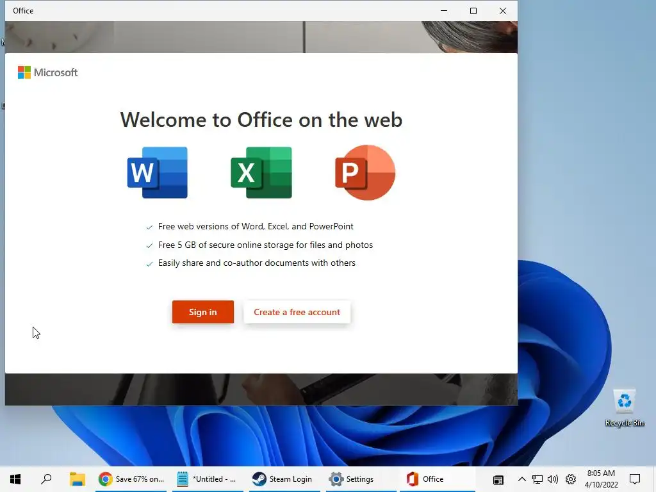Screen dimensions: 656x492
Task: Click Office taskbar button
Action: pos(437,479)
